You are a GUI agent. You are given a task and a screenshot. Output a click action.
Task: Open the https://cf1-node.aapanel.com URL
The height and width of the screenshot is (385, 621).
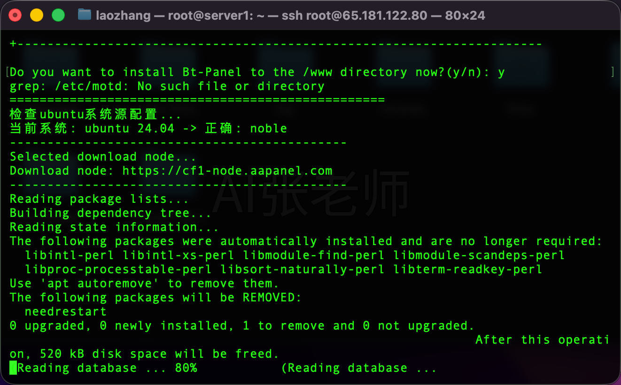227,171
